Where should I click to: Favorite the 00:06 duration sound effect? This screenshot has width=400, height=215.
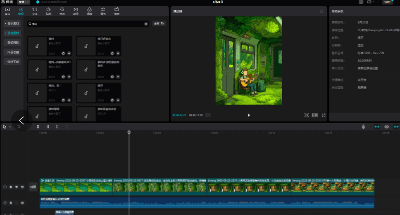tap(112, 100)
